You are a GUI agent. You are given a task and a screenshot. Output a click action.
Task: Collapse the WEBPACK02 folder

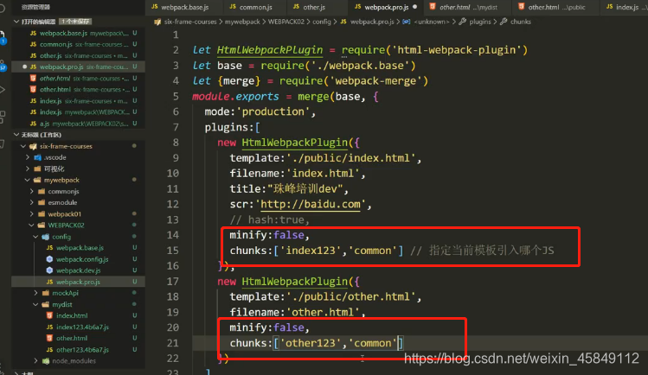pos(31,226)
